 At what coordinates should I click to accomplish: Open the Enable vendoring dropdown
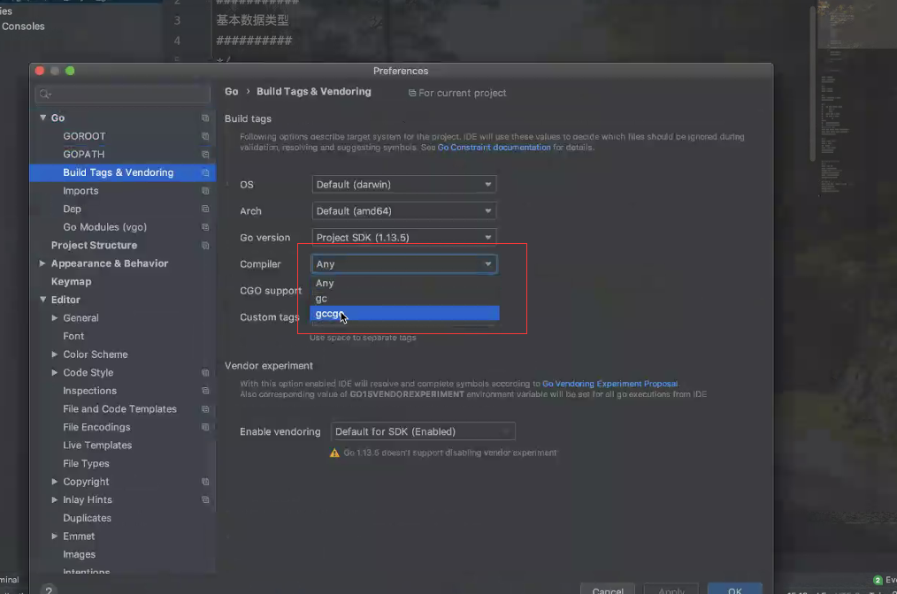[423, 431]
